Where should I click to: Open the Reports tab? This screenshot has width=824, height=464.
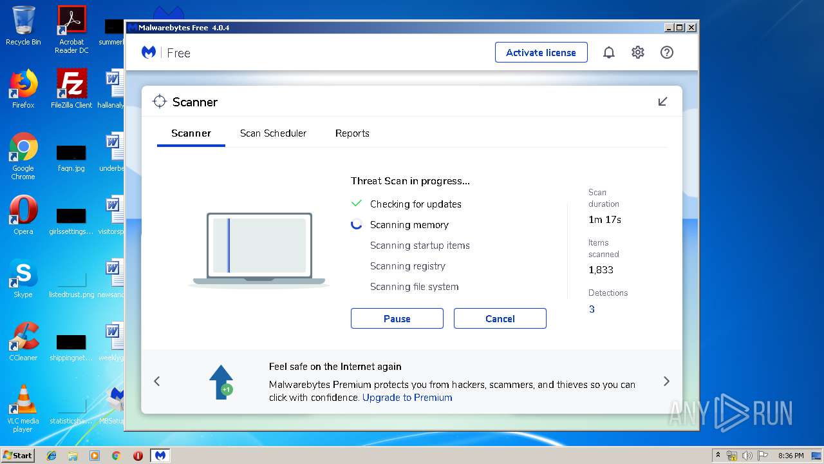[x=352, y=133]
